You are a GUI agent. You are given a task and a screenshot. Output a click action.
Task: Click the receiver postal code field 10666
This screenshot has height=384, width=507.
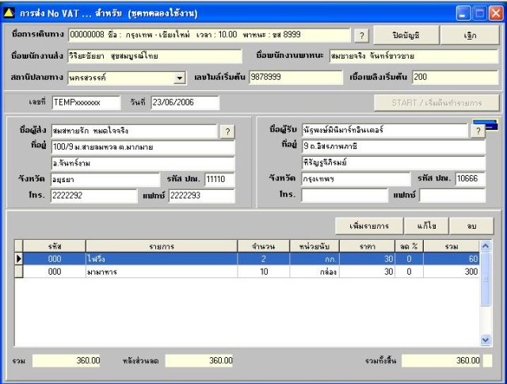[471, 179]
